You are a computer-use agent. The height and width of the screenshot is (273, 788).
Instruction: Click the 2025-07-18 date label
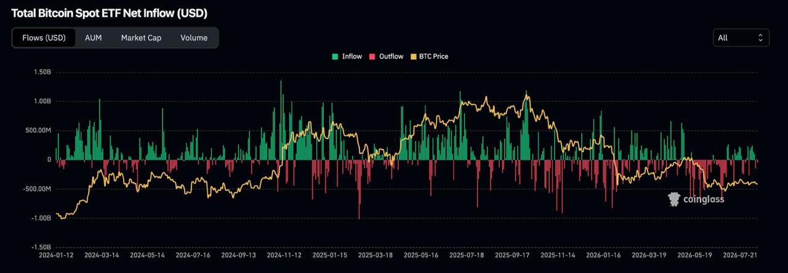(466, 255)
